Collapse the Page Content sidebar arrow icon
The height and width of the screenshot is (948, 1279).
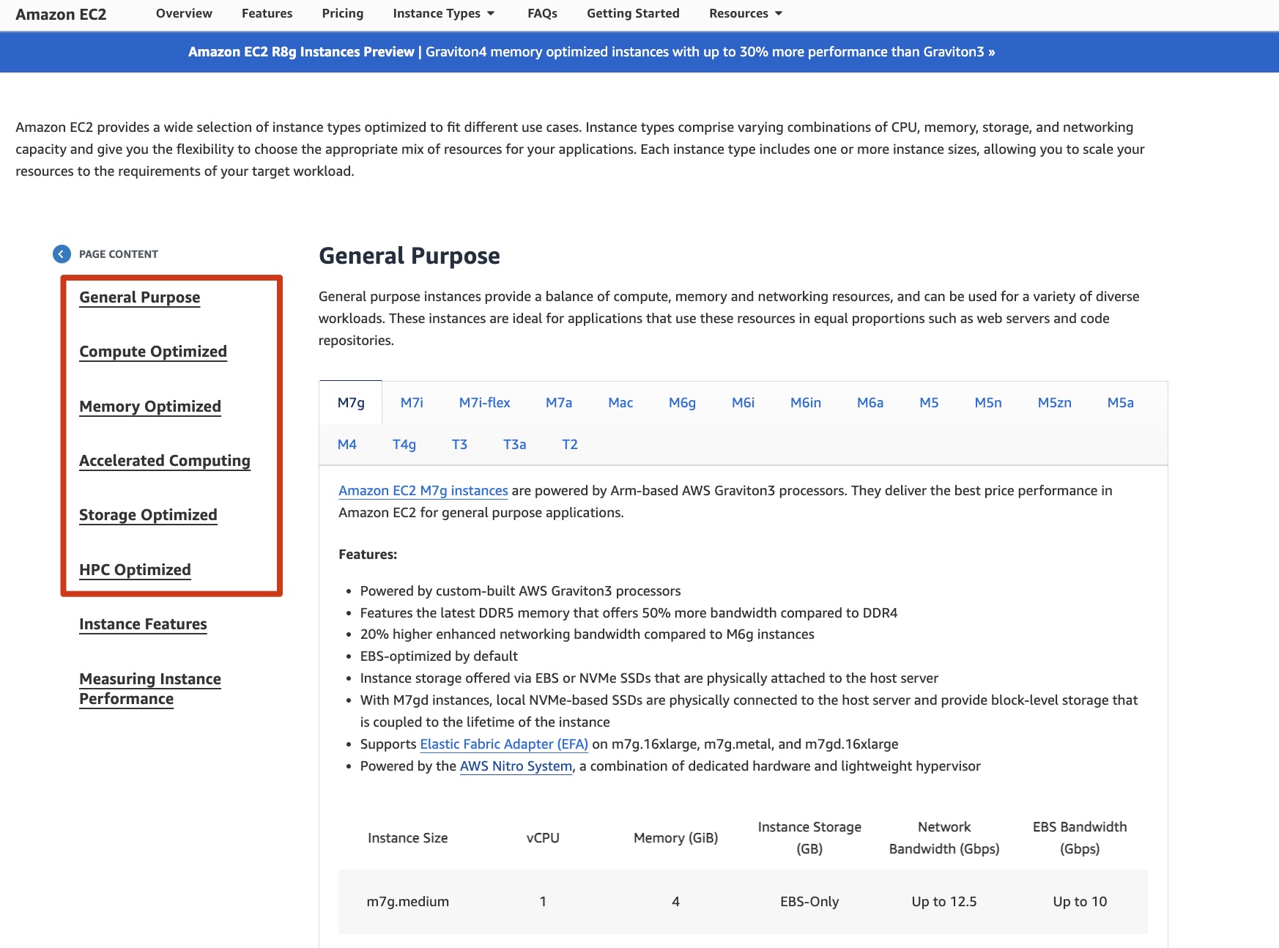(x=62, y=254)
